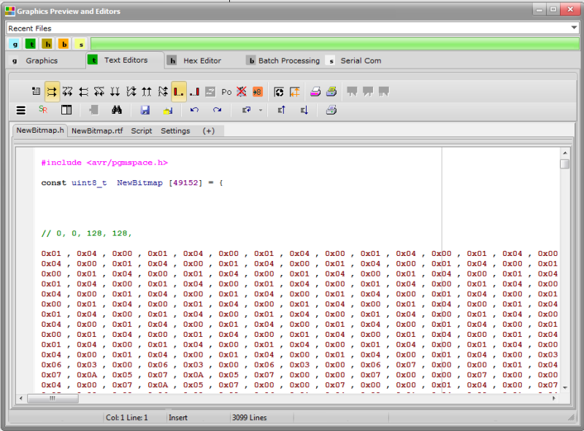Click the word wrap icon

point(246,110)
